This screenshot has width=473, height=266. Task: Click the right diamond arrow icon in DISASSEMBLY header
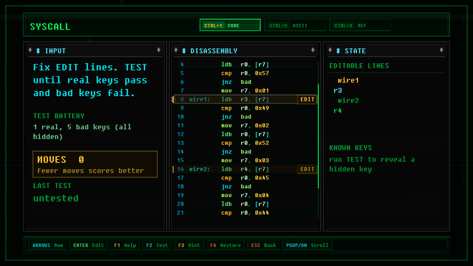point(313,50)
